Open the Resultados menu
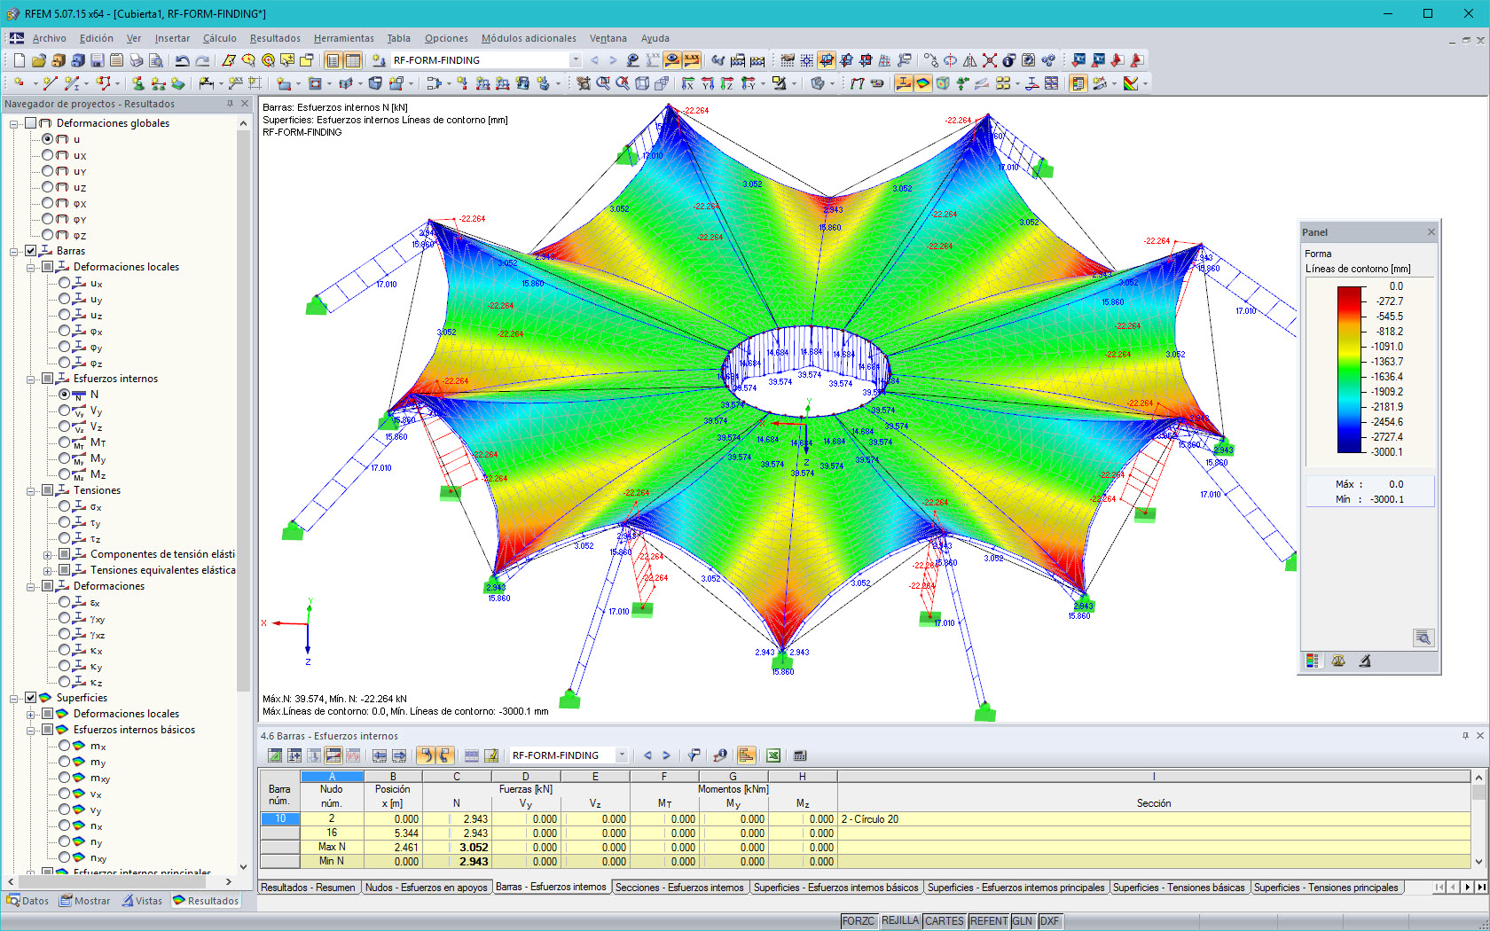 click(x=273, y=38)
